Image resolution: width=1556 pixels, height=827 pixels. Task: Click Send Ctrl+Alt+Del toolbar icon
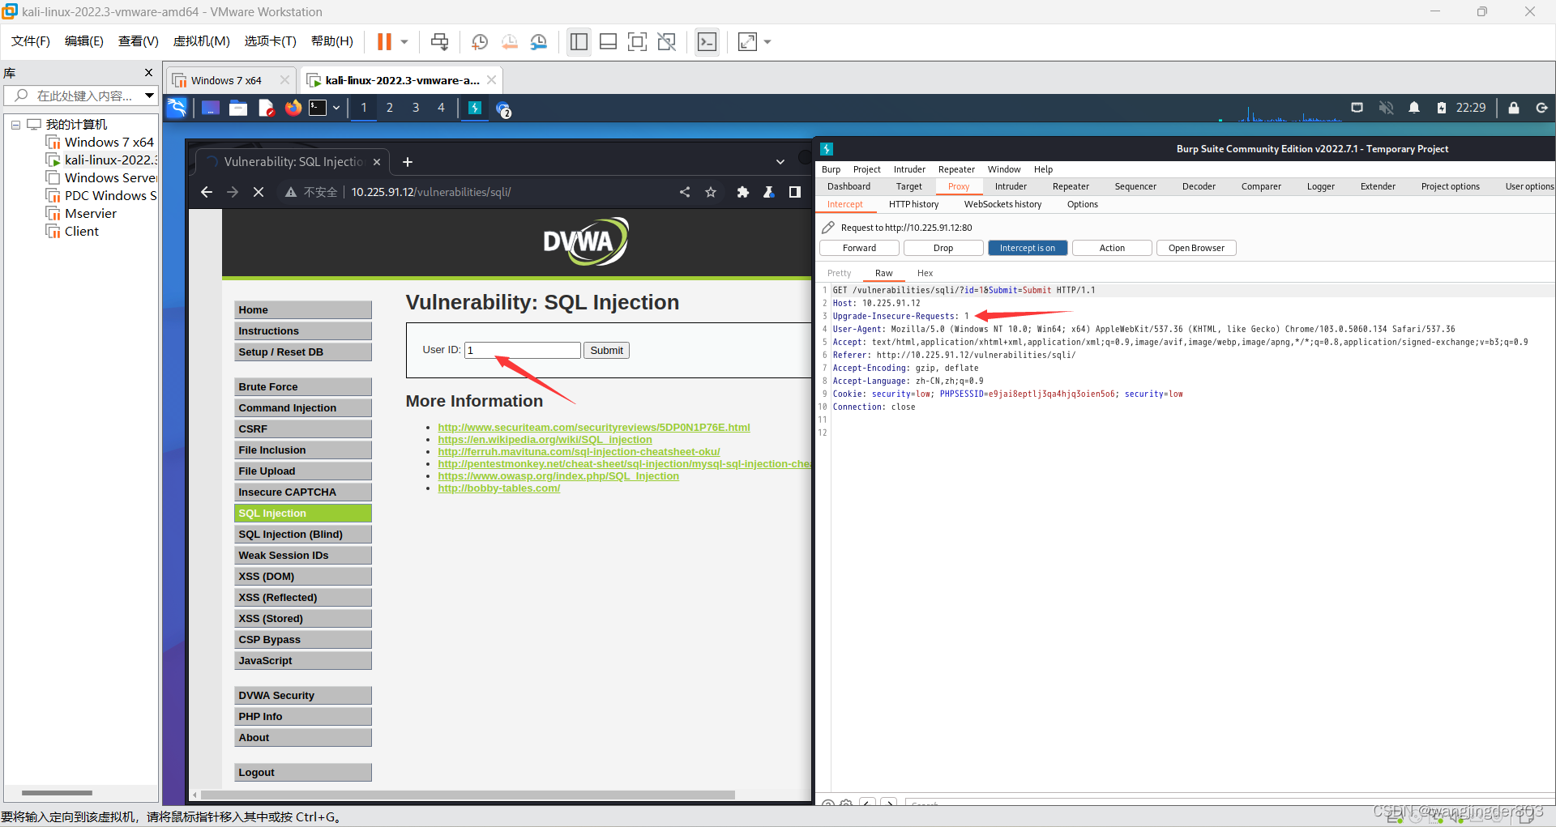click(439, 42)
